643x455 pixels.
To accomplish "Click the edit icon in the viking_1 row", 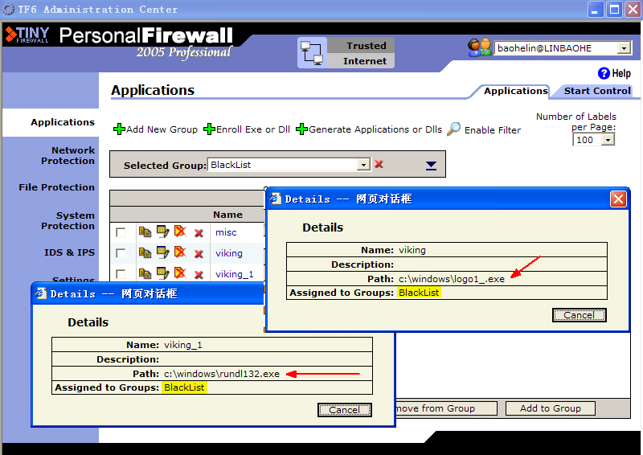I will [x=163, y=273].
